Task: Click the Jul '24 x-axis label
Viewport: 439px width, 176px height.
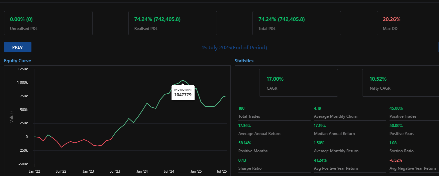Action: coord(169,171)
